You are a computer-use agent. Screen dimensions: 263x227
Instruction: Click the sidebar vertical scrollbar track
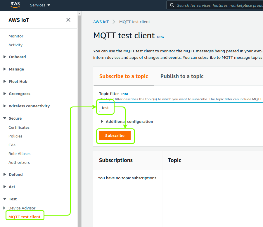[79, 121]
